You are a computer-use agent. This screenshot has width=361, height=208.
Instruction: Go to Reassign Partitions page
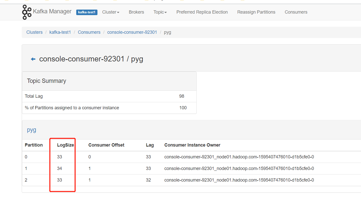click(x=256, y=12)
